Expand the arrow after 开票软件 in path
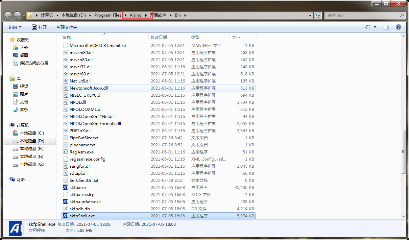Image resolution: width=409 pixels, height=240 pixels. coord(171,15)
